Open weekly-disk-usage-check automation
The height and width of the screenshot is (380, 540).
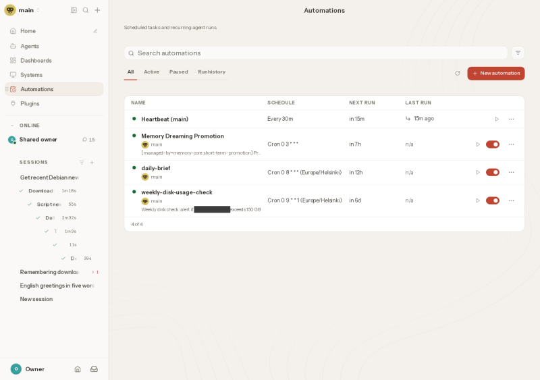tap(177, 192)
